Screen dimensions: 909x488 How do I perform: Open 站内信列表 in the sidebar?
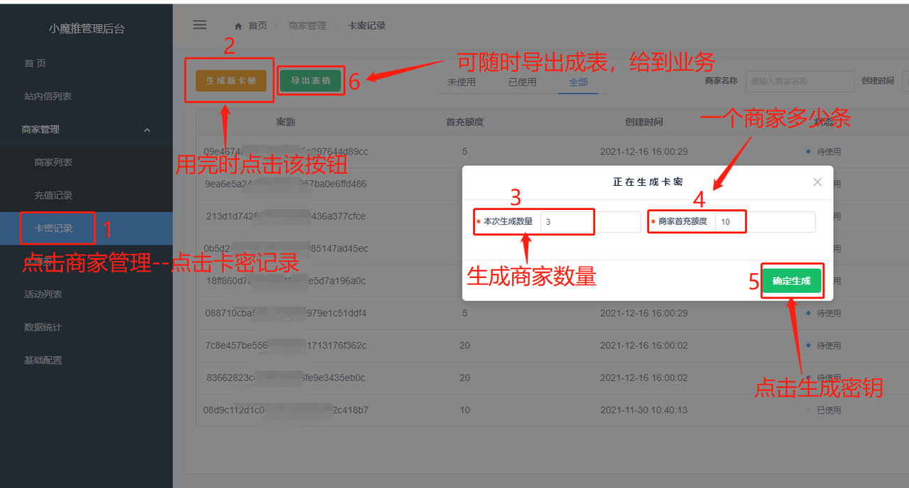(48, 96)
